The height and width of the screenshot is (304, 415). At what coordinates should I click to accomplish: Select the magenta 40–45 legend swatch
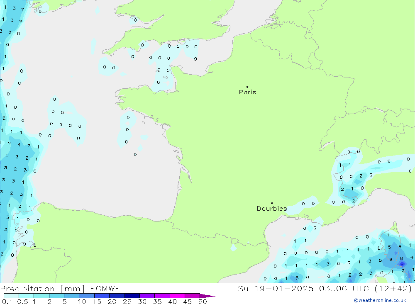(177, 296)
